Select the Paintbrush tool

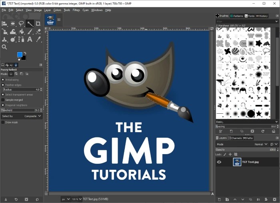30,32
